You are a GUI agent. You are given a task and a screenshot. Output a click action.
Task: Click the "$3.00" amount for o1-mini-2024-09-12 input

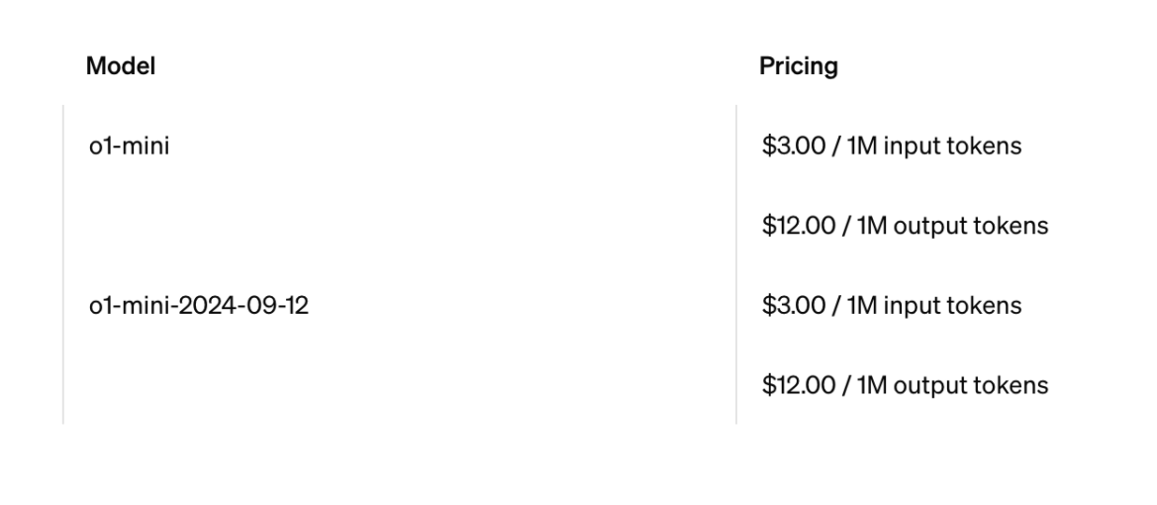[789, 306]
